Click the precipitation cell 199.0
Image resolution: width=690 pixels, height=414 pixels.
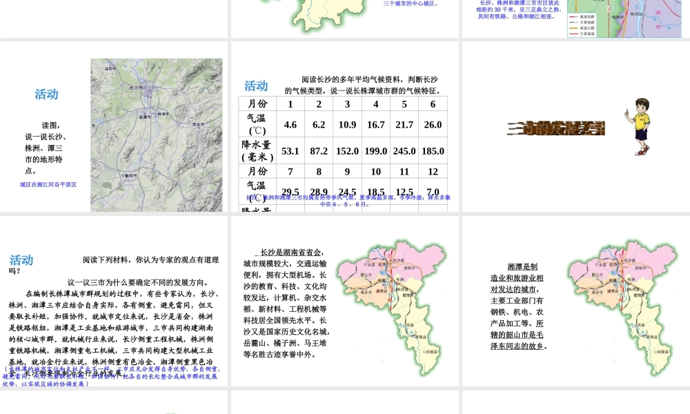point(376,151)
